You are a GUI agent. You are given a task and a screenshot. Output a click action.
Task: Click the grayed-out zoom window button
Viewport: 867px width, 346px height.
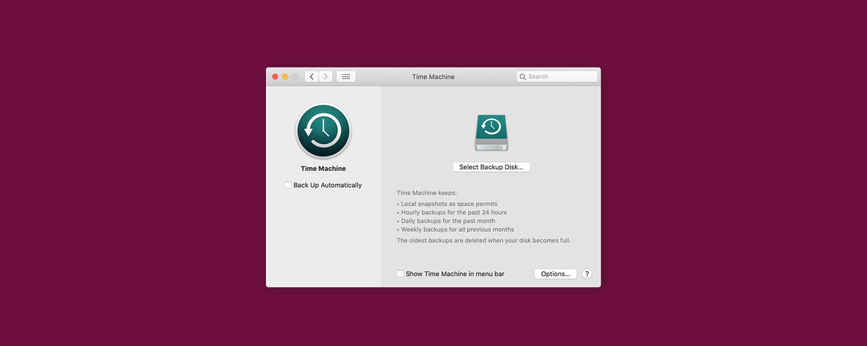295,77
